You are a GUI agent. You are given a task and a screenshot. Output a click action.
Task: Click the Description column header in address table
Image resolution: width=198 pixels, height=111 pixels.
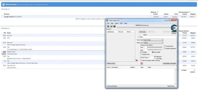pos(115,67)
